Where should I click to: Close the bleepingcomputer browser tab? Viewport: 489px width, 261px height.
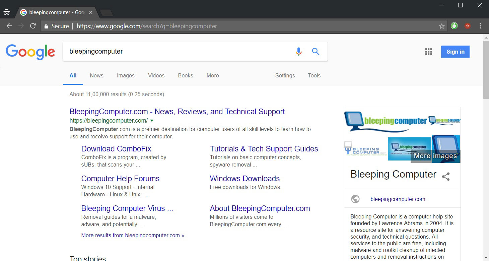click(x=91, y=12)
